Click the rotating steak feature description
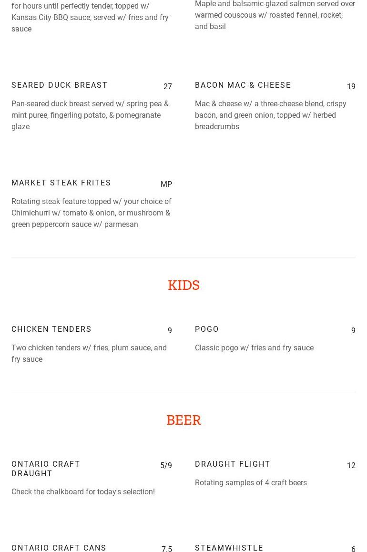 tap(92, 213)
